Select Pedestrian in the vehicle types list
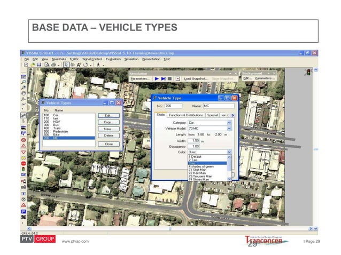 [x=61, y=131]
